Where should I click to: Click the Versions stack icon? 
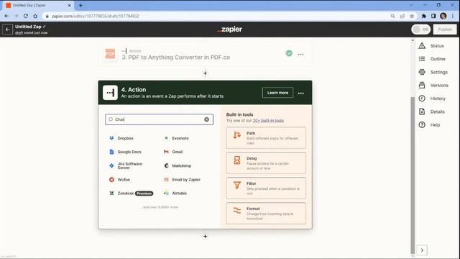point(422,85)
